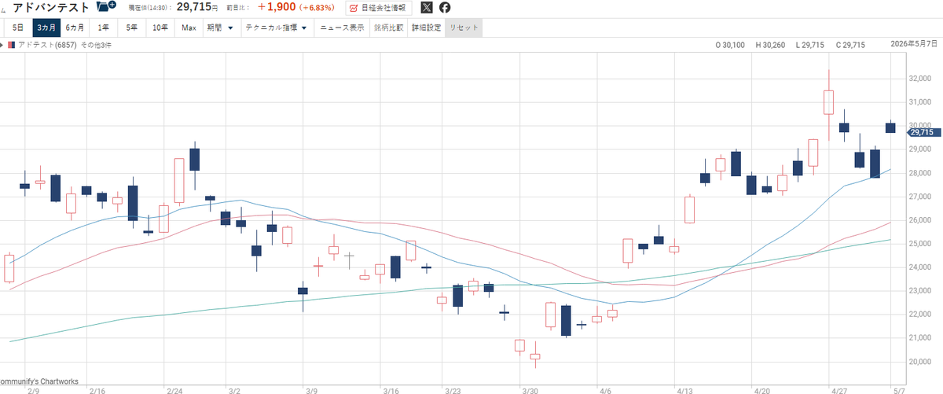Viewport: 943px width, 394px height.
Task: Click the 2/24 date axis label
Action: (174, 389)
